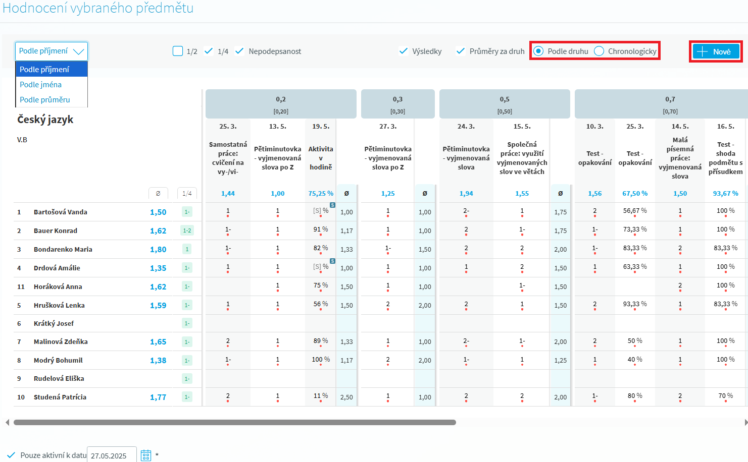Toggle the Nepodepsanost checkbox

coord(239,51)
